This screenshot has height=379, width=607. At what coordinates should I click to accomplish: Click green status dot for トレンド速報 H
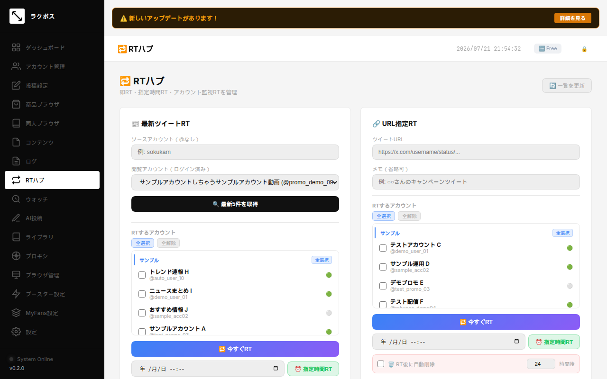[x=329, y=275]
